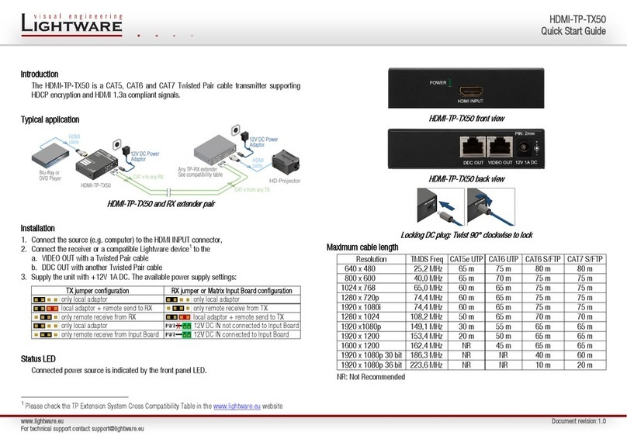This screenshot has height=446, width=627.
Task: Click the '20 m' cell in 1920 x 1080p 36 bit row
Action: pos(584,365)
